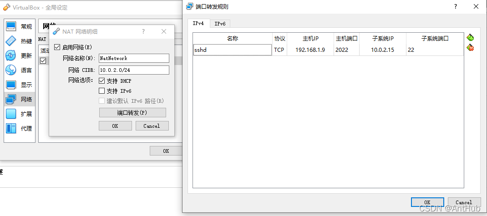Click the host IP cell 192.168.1.9
This screenshot has width=487, height=216.
point(310,50)
